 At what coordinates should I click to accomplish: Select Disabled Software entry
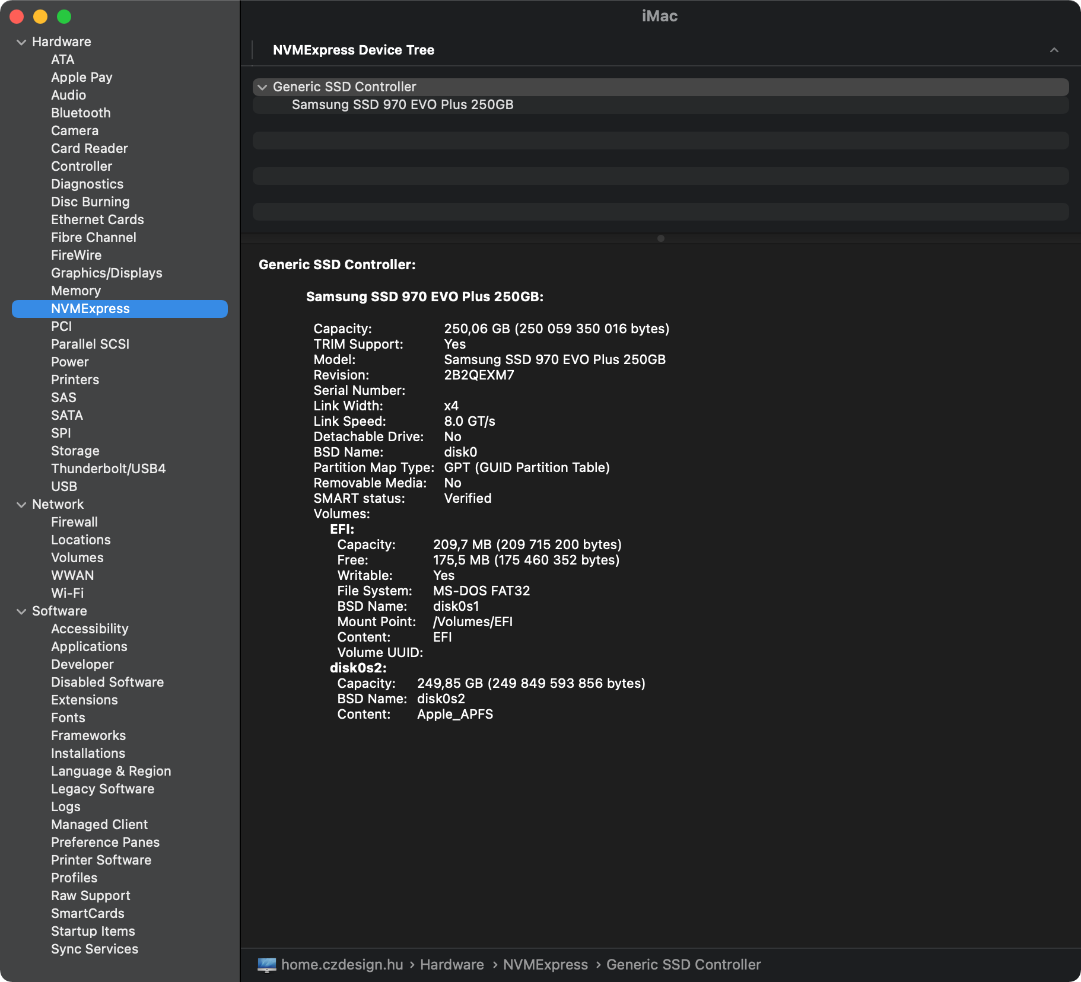(107, 683)
